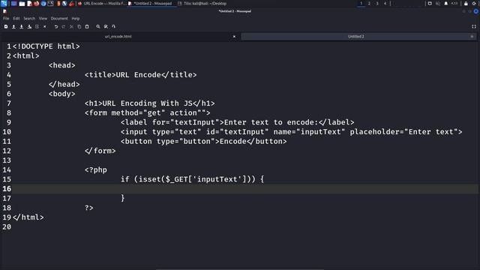The width and height of the screenshot is (480, 270).
Task: Launch Firefox from the top panel
Action: point(37,3)
